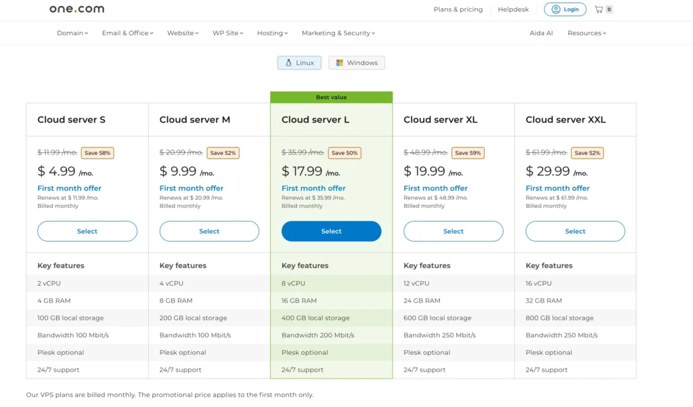This screenshot has height=407, width=693.
Task: Select the Cloud server L plan
Action: click(x=331, y=231)
